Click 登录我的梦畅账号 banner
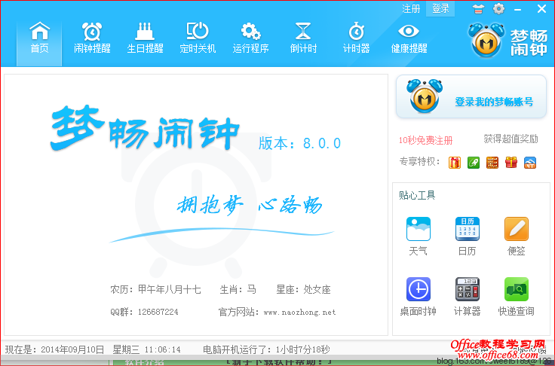 (471, 96)
